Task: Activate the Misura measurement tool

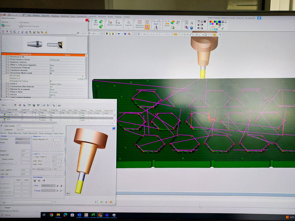Action: 167,23
